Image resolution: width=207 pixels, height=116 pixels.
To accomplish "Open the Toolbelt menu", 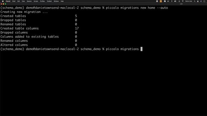I will (49, 1).
